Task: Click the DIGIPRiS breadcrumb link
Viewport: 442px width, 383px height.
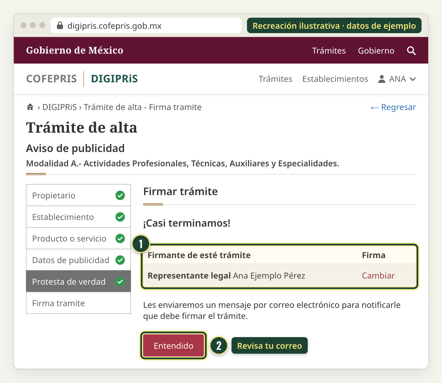Action: tap(60, 107)
